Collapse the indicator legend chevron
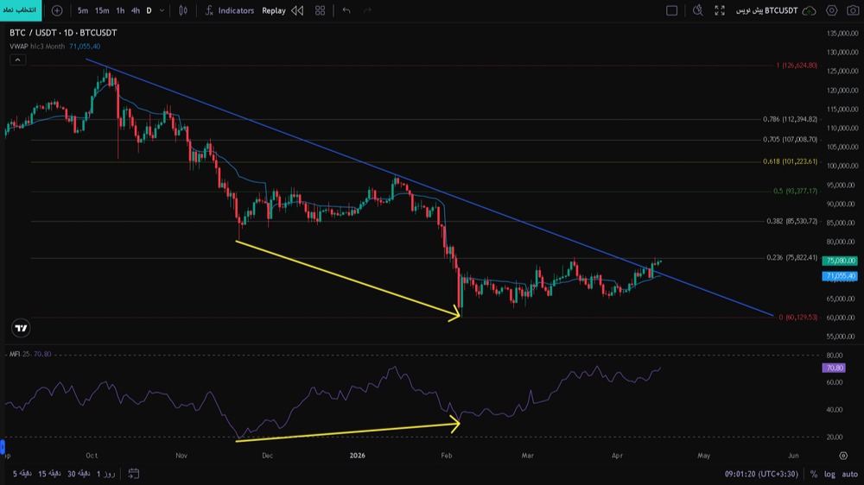The image size is (864, 485). (x=17, y=60)
